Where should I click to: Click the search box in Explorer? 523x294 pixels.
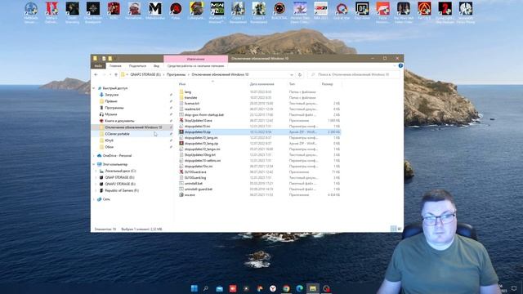click(x=354, y=74)
